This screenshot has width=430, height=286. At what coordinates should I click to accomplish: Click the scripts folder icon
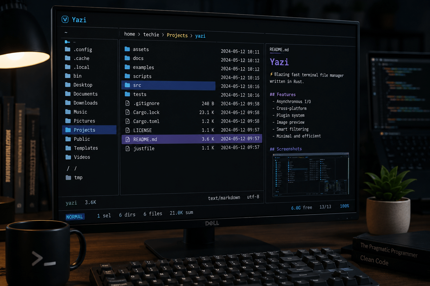pos(127,76)
